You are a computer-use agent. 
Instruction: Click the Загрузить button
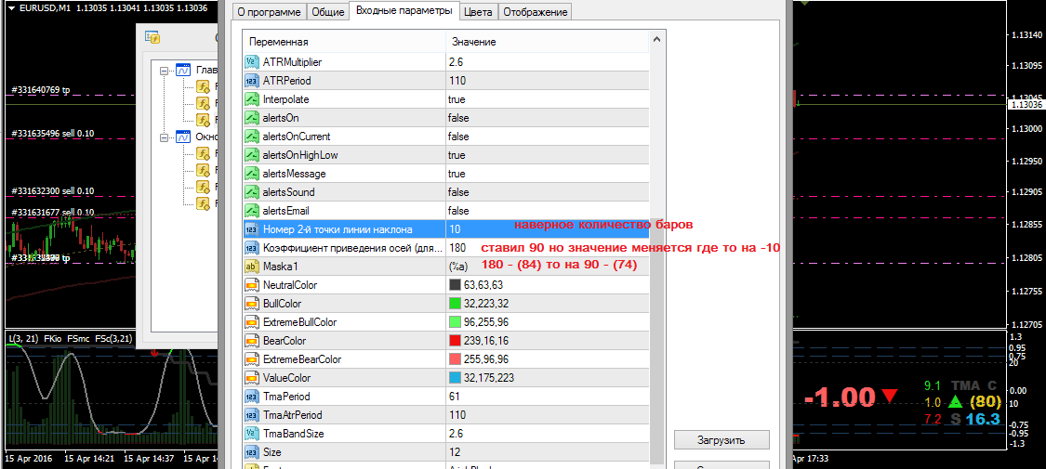(722, 440)
